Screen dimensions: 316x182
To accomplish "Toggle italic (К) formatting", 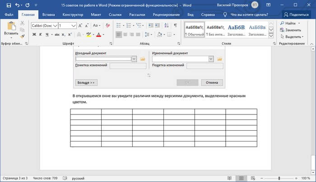I will 41,35.
